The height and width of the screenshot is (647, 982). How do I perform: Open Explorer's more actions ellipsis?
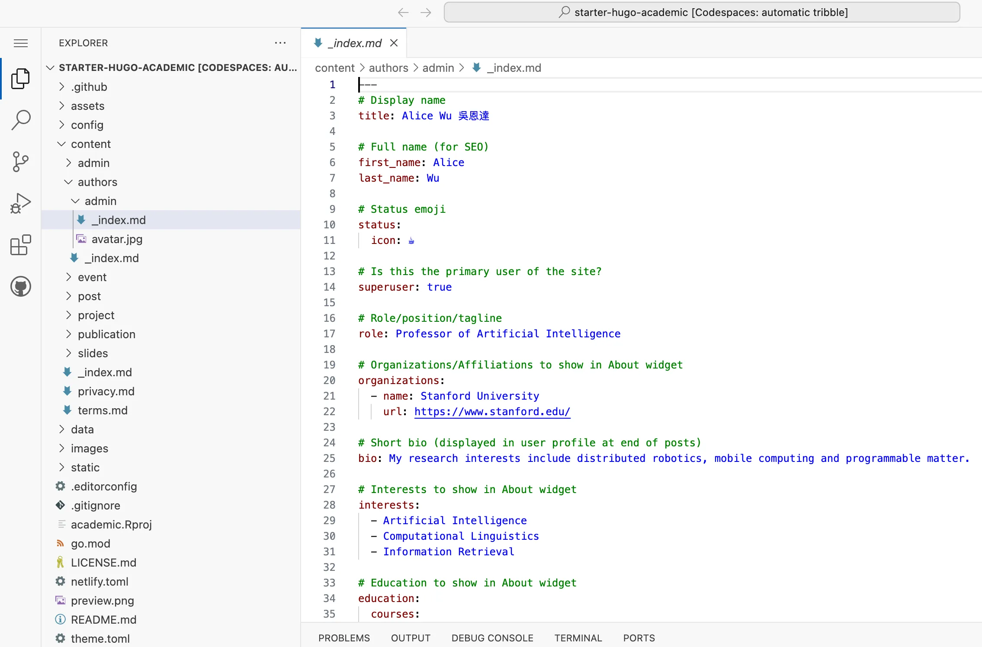[x=280, y=43]
